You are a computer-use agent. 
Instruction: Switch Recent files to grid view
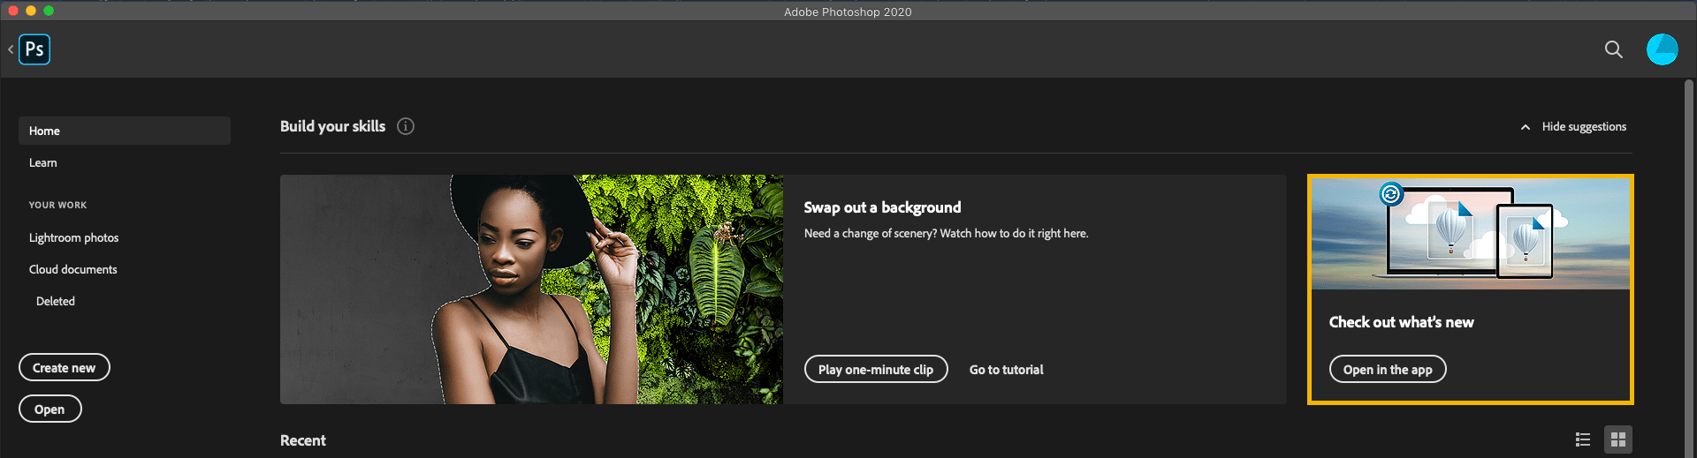1618,439
